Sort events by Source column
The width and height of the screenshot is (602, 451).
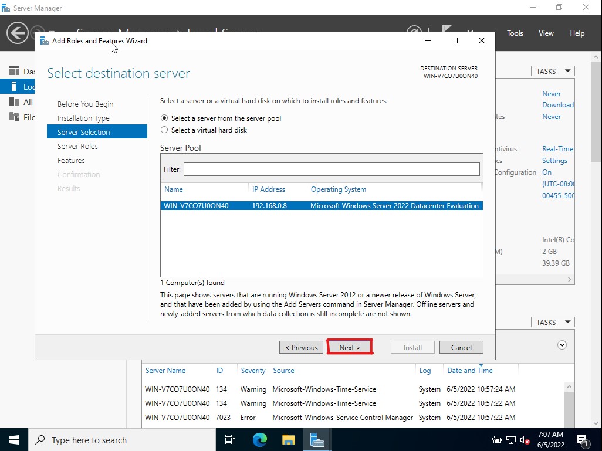tap(283, 371)
